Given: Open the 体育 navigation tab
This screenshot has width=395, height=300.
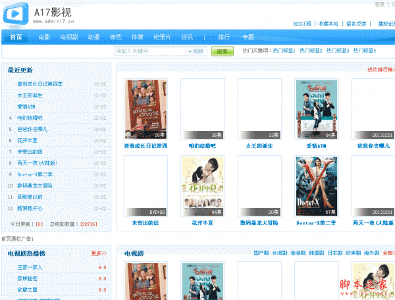Looking at the screenshot, I should click(x=138, y=37).
